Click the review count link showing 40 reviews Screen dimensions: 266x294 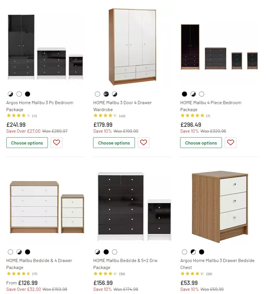click(122, 116)
